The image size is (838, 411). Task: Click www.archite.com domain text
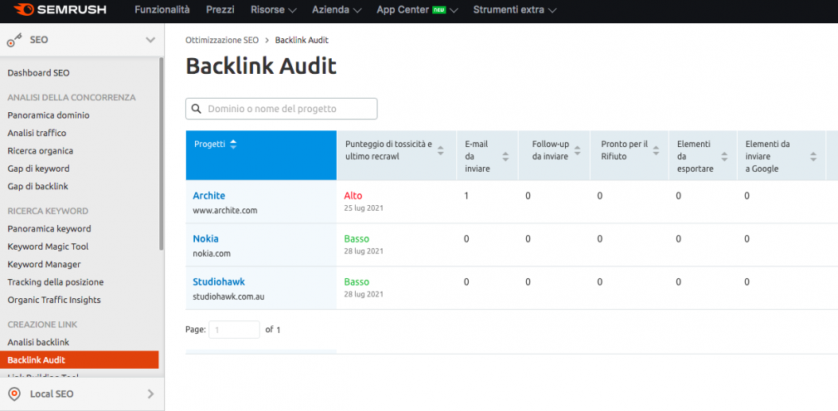pyautogui.click(x=225, y=210)
